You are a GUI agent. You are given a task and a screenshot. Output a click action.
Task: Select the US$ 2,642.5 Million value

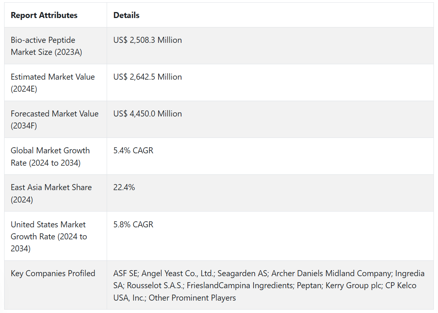click(148, 77)
